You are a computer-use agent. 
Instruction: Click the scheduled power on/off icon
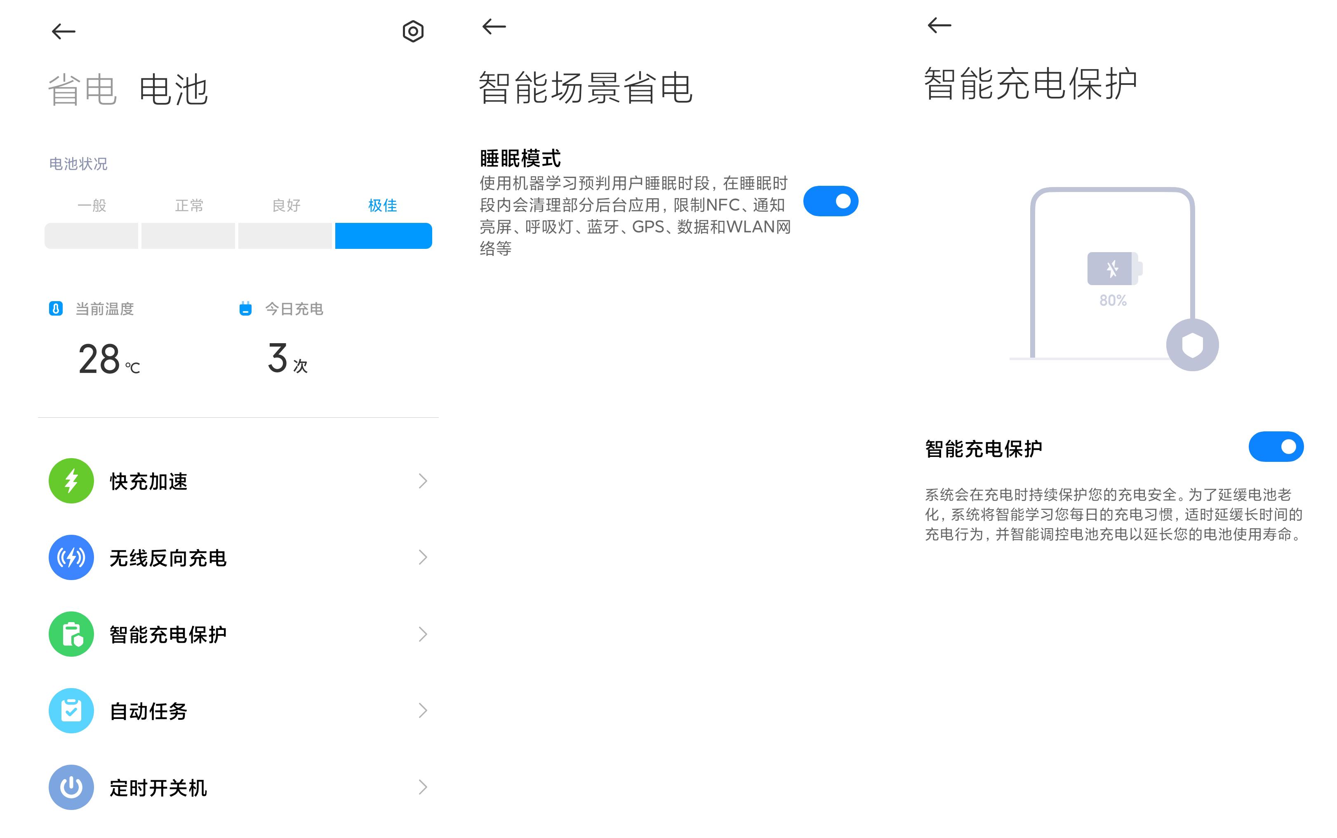tap(71, 787)
